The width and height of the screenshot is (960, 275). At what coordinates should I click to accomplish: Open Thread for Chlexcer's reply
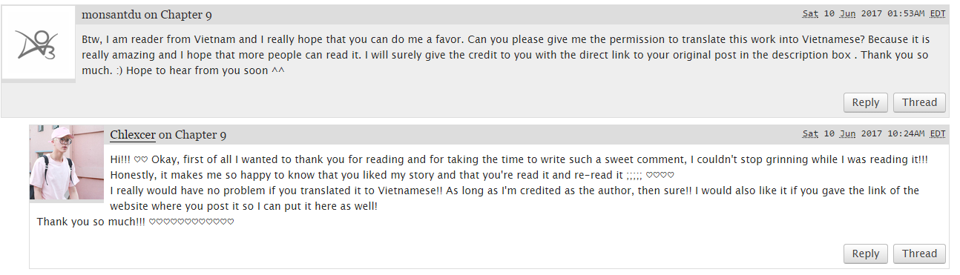click(919, 254)
